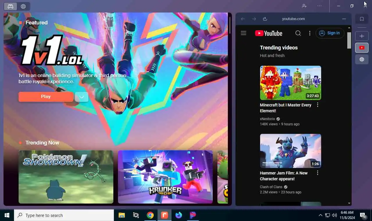Open the YouTube hamburger menu
The image size is (372, 221).
(244, 33)
